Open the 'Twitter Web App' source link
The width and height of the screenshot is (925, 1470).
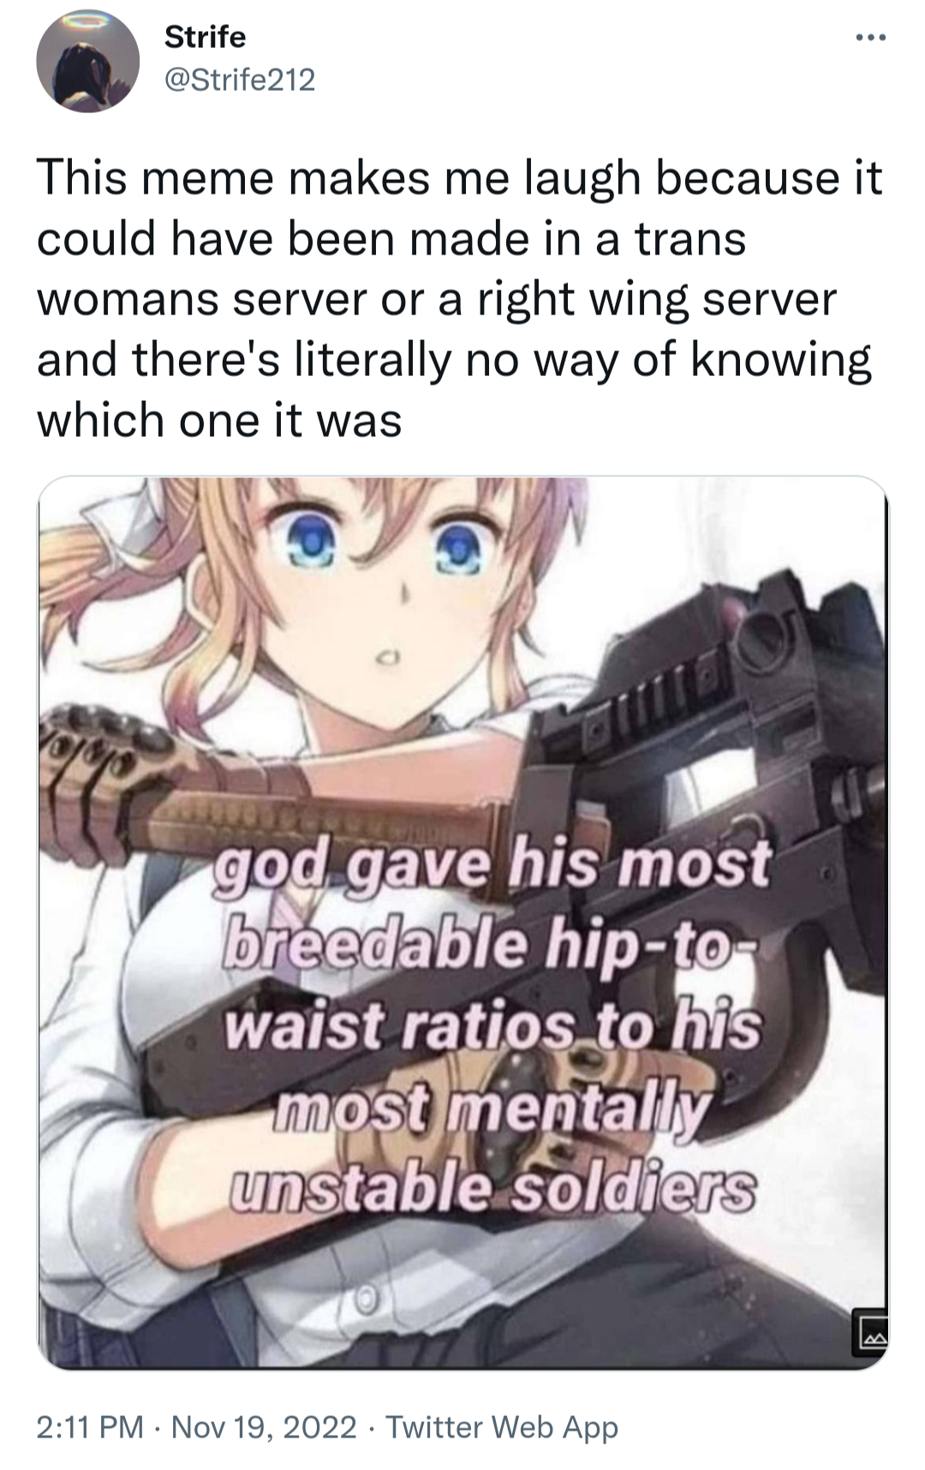coord(502,1427)
